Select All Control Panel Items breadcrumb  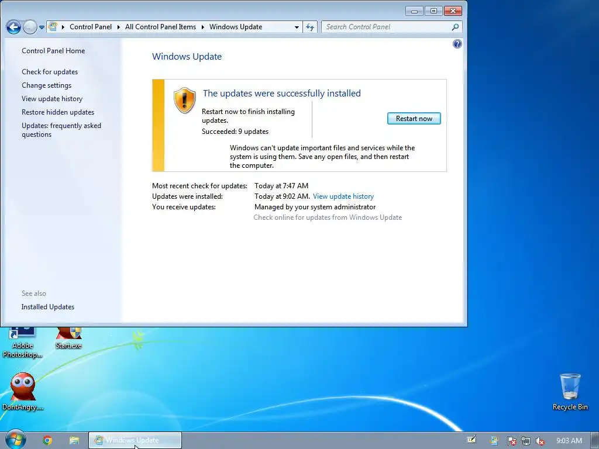[x=160, y=27]
